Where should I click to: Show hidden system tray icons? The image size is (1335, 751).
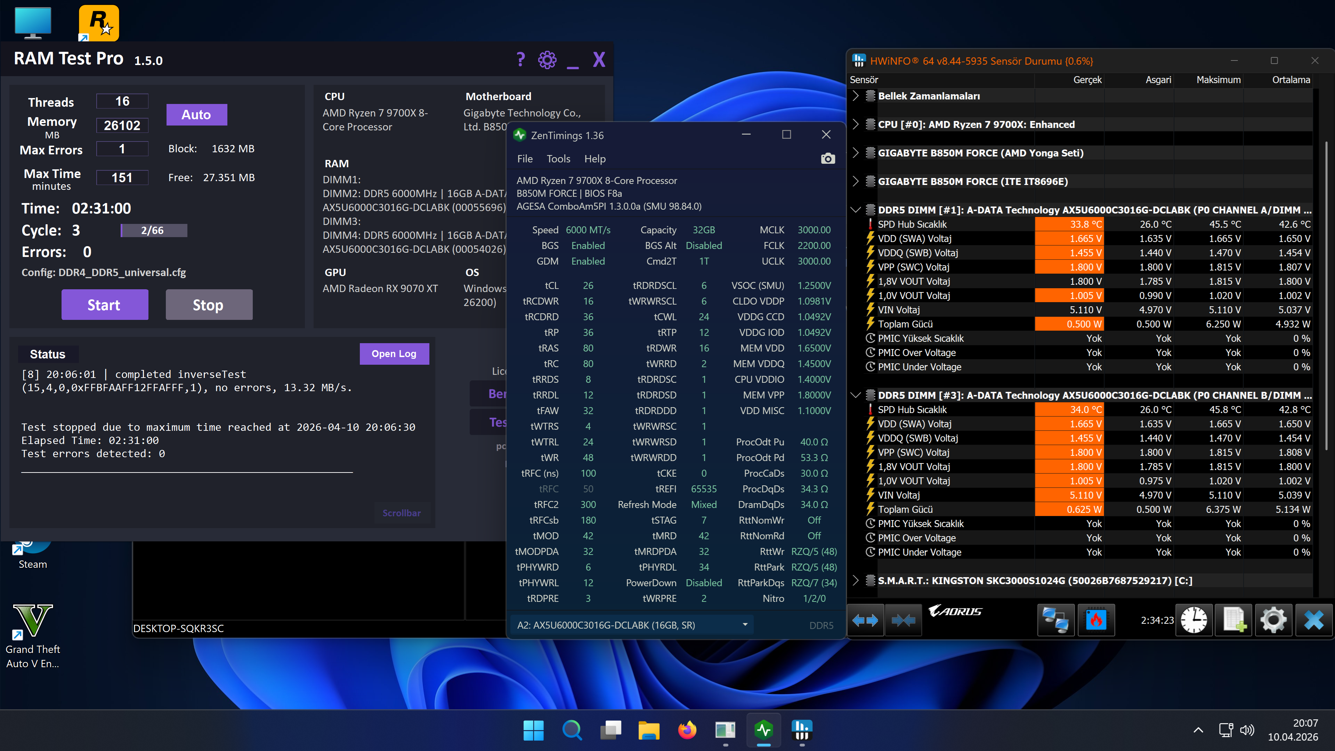[1198, 730]
